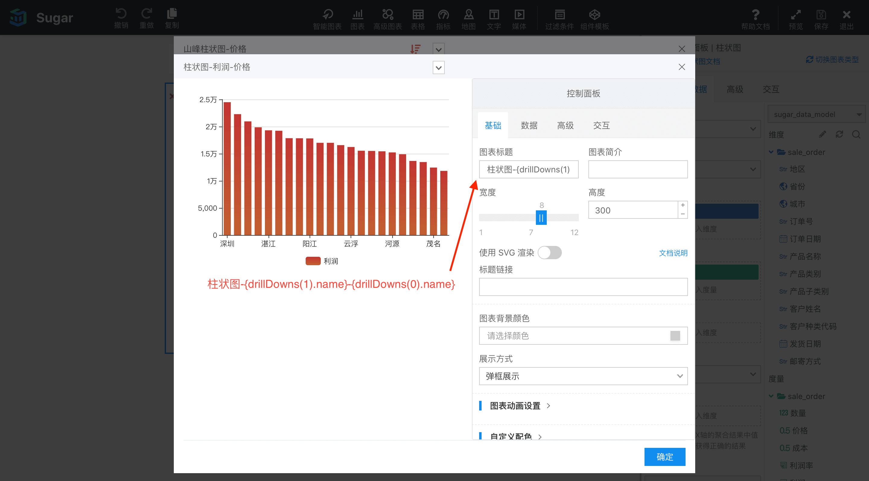Screen dimensions: 869x481
Task: Switch to the 高级 tab in 控制面板
Action: (565, 125)
